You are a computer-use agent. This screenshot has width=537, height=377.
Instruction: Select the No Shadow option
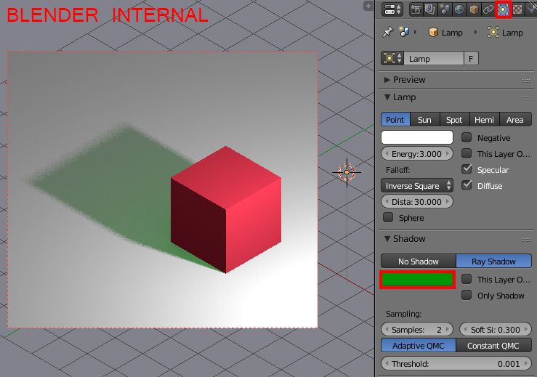click(x=418, y=261)
